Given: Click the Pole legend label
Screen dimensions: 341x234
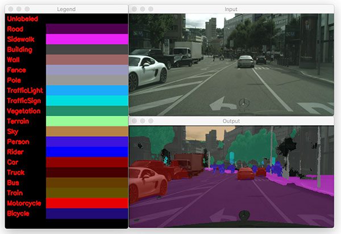Looking at the screenshot, I should (x=14, y=80).
